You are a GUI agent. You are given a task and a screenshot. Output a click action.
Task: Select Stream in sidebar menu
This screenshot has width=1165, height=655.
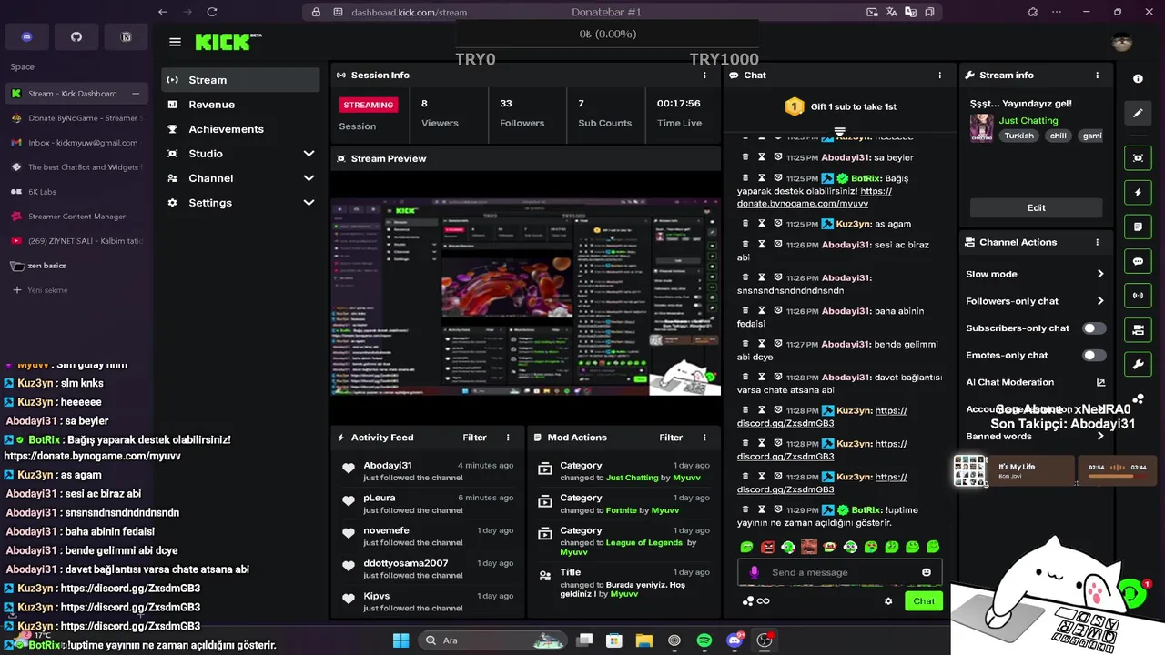[241, 80]
